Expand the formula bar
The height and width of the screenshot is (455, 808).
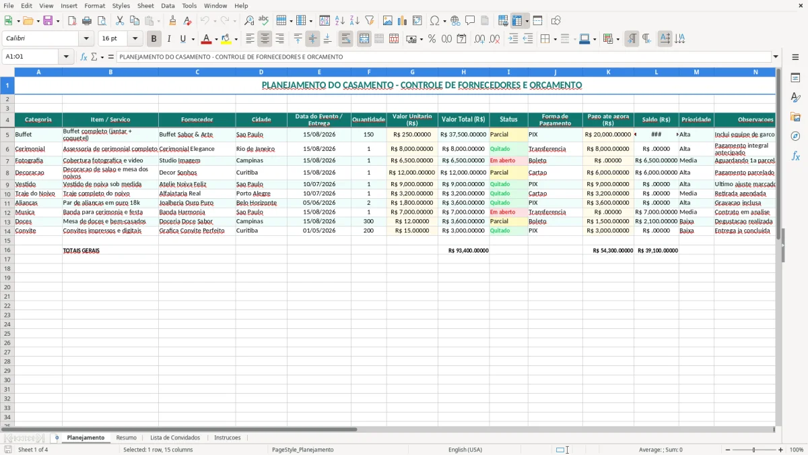tap(776, 57)
